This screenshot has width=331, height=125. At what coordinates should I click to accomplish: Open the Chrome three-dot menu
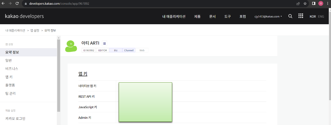click(x=328, y=3)
